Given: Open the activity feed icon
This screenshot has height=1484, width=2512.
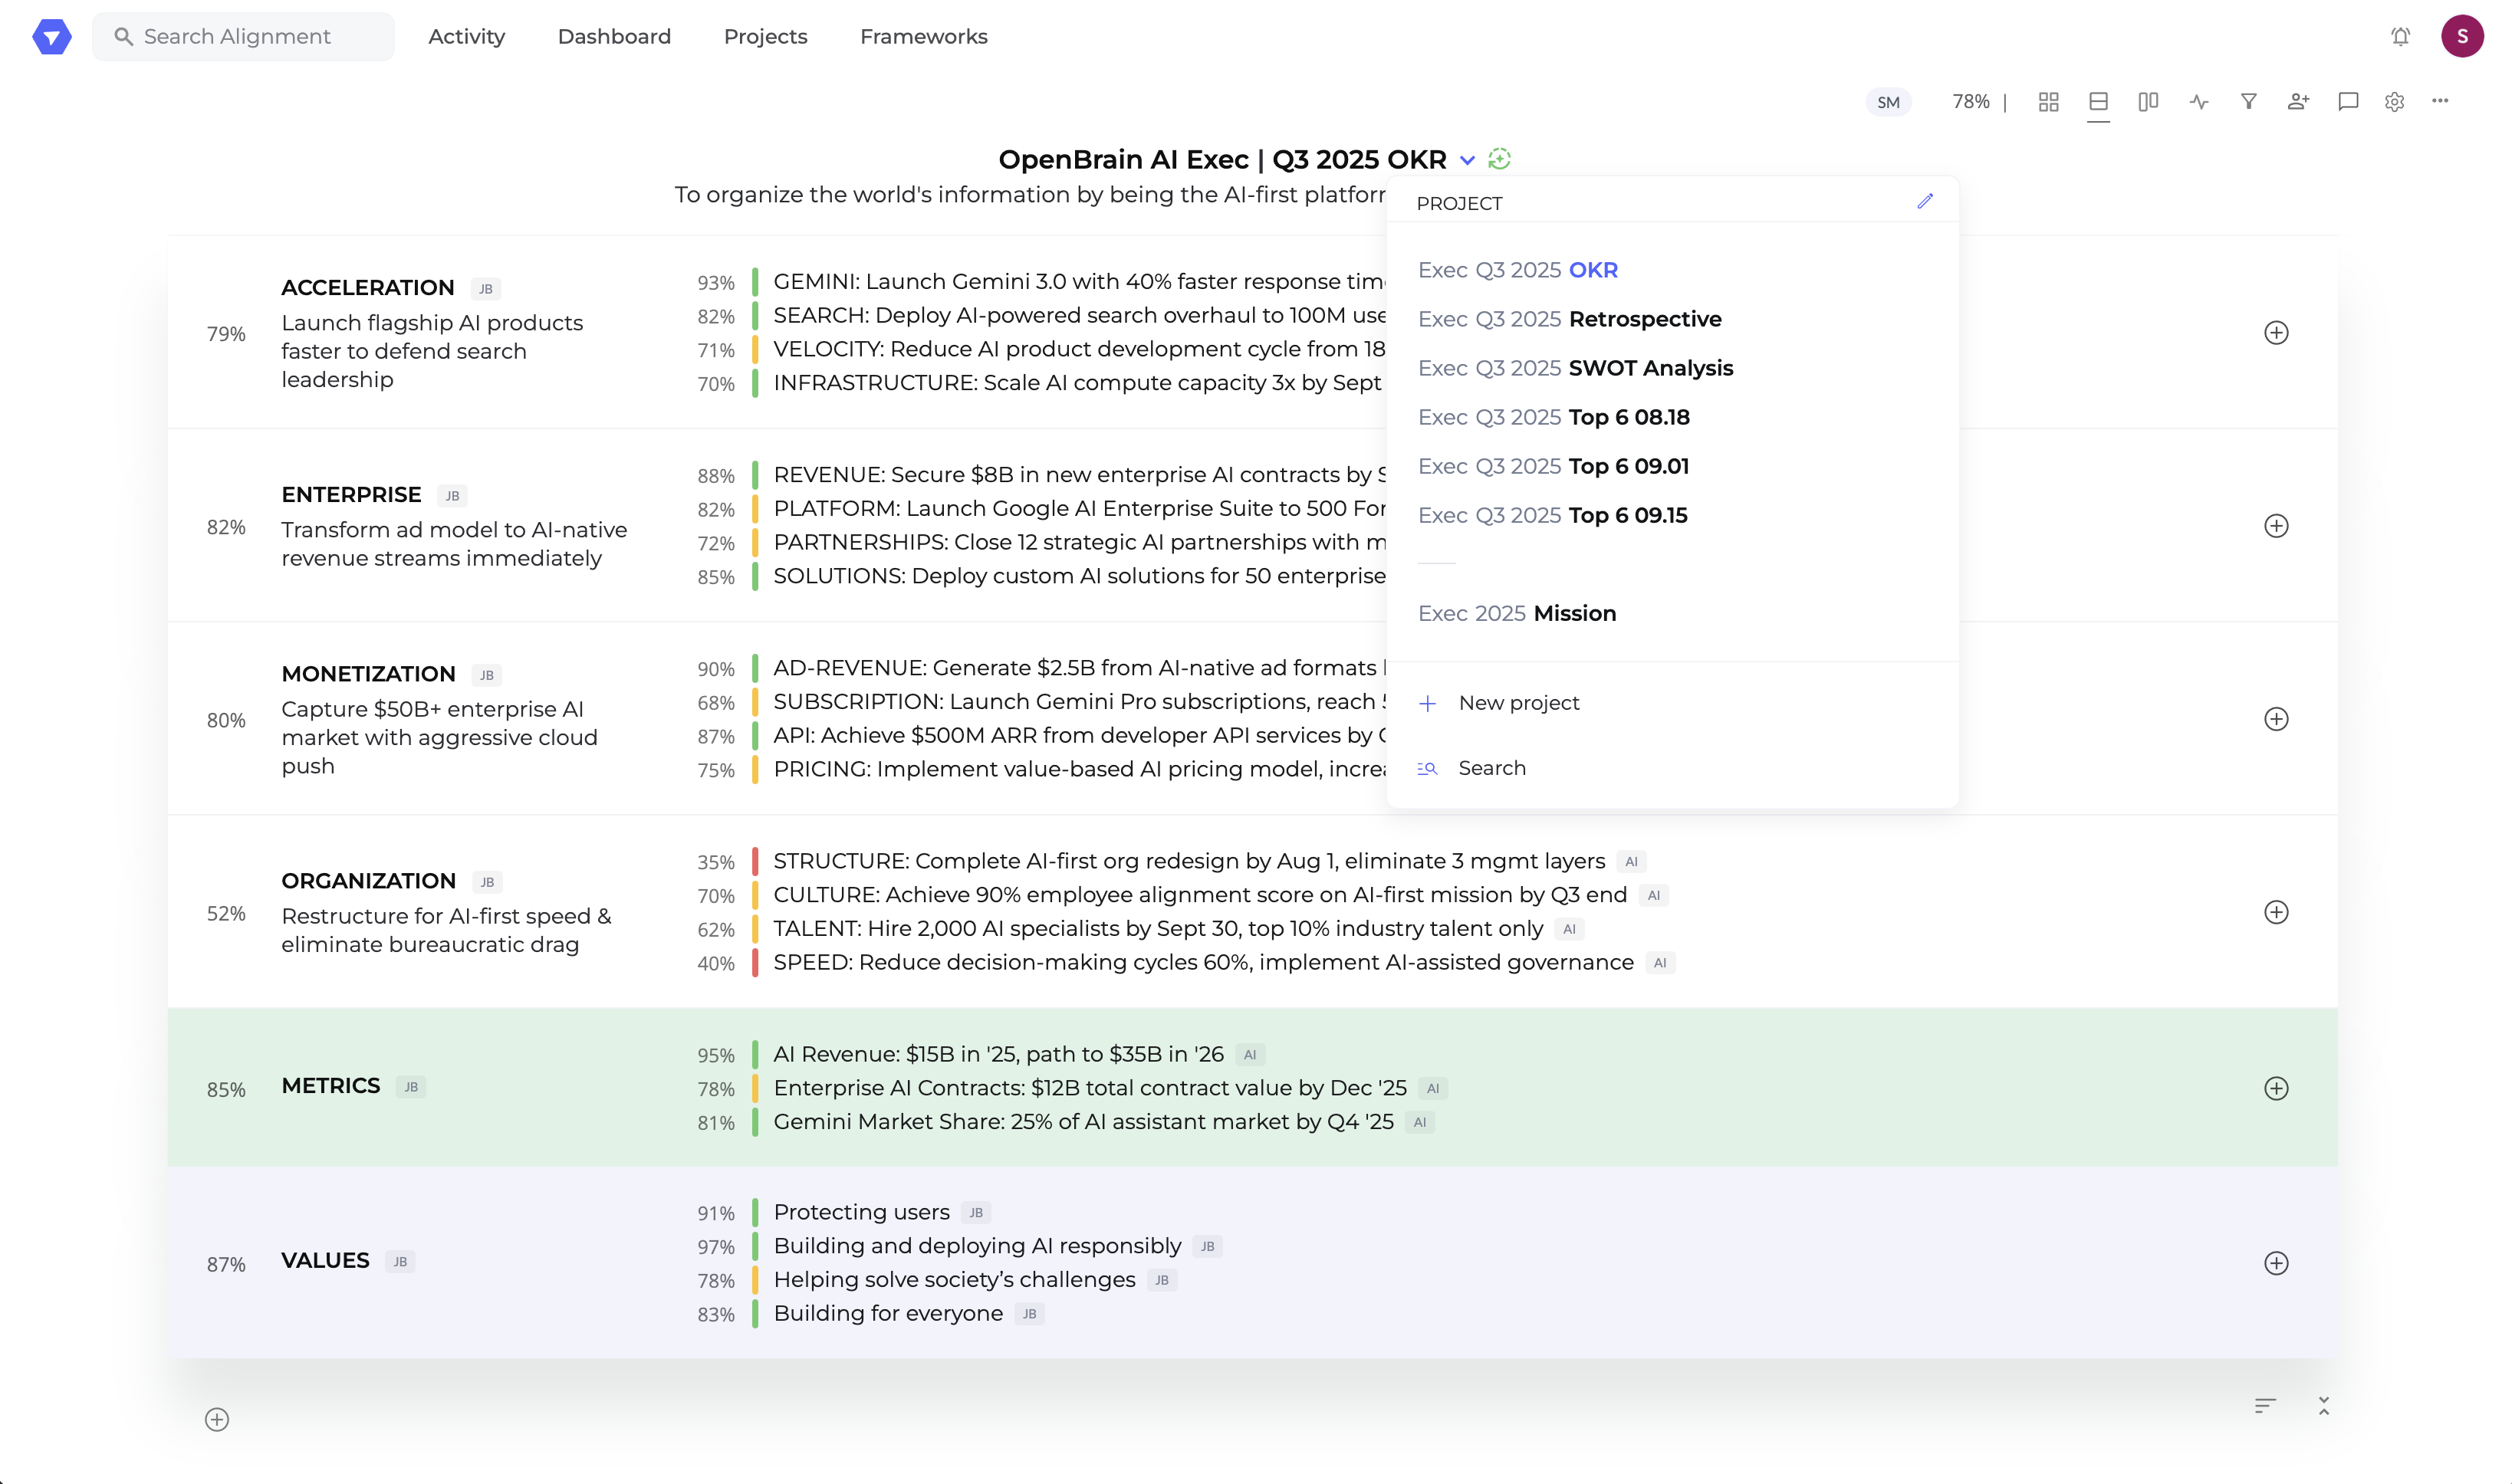Looking at the screenshot, I should pyautogui.click(x=2198, y=101).
